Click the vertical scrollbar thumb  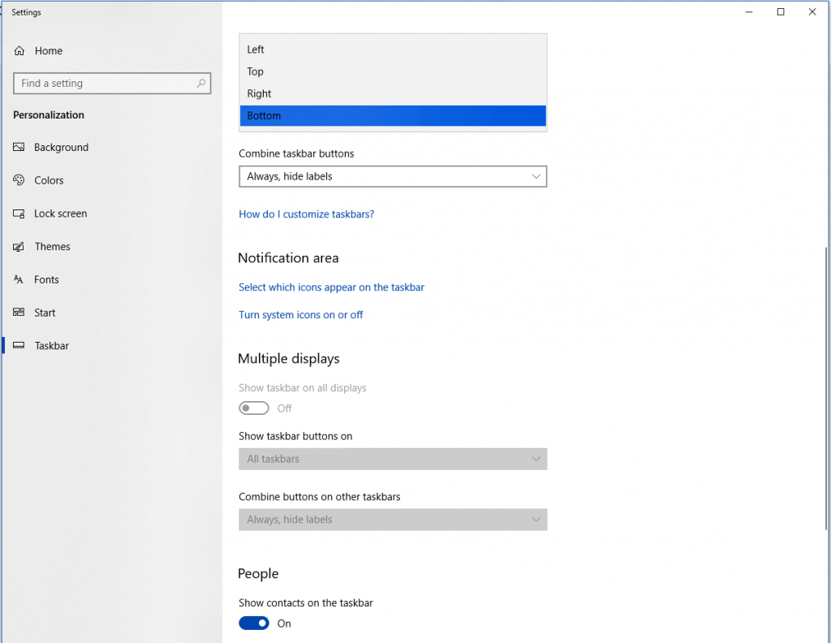pyautogui.click(x=827, y=389)
